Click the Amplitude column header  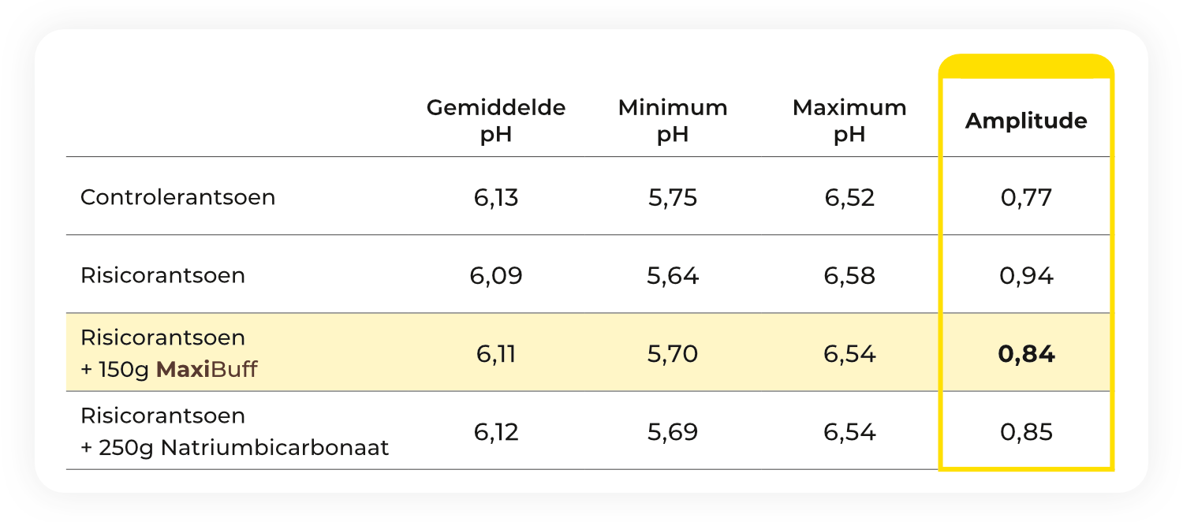(1026, 121)
